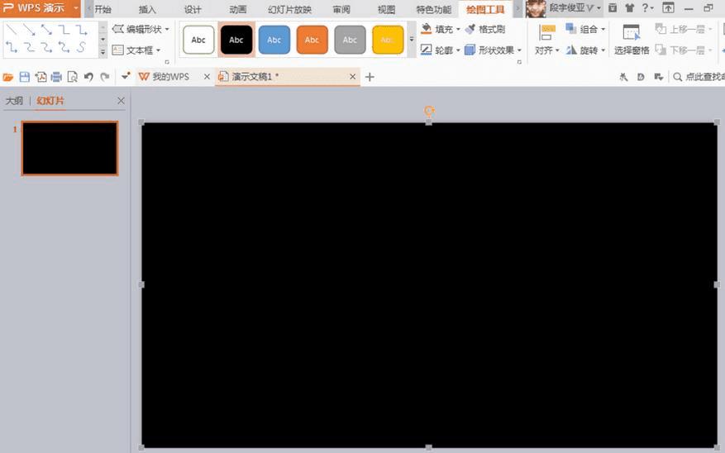Add a new document tab
The image size is (725, 453).
click(370, 77)
